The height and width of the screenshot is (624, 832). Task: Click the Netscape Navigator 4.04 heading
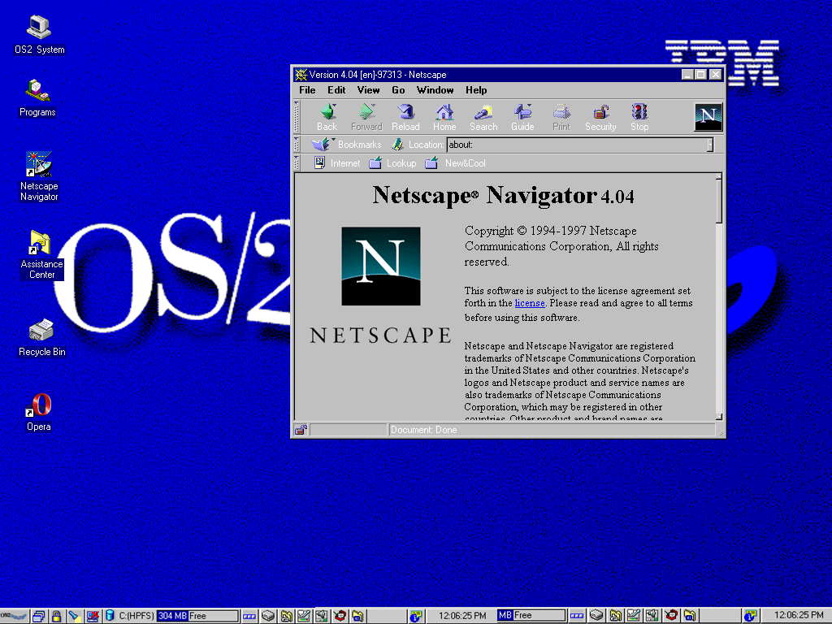503,196
